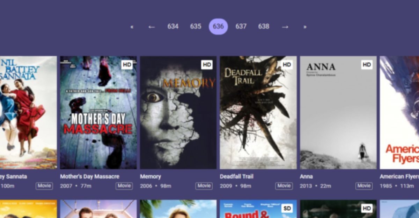Viewport: 419px width, 218px height.
Task: Click the right arrow to go forward a page
Action: (285, 26)
